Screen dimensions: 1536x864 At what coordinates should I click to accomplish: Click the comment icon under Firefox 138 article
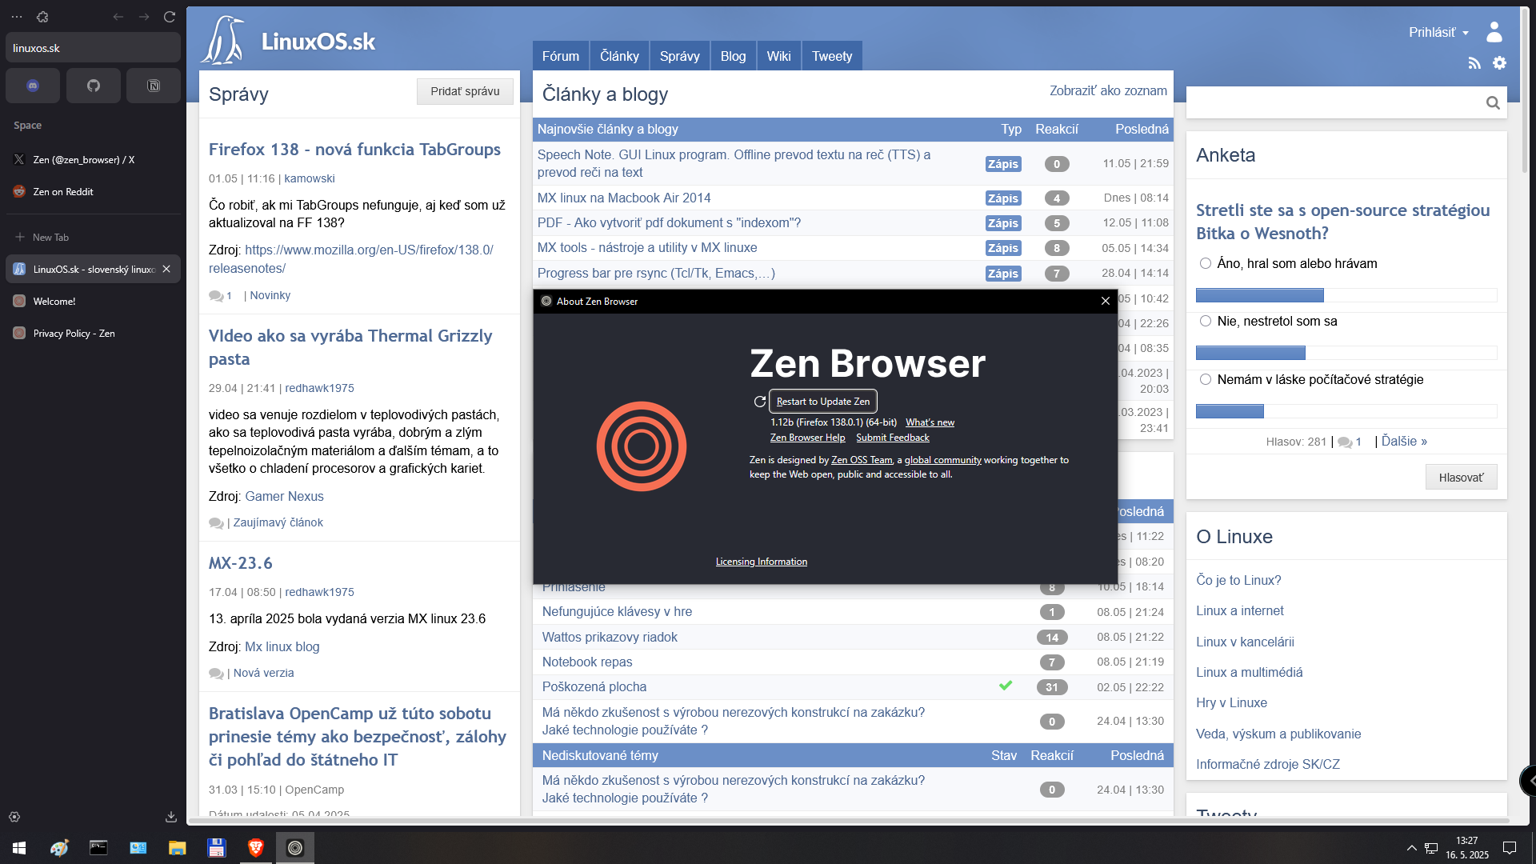pyautogui.click(x=216, y=296)
